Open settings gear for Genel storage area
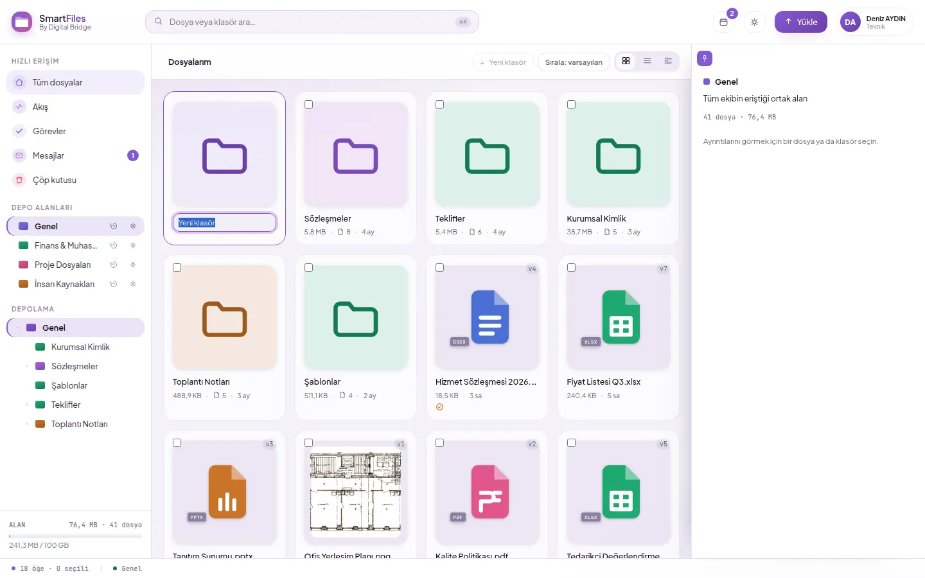This screenshot has width=925, height=578. (x=133, y=226)
